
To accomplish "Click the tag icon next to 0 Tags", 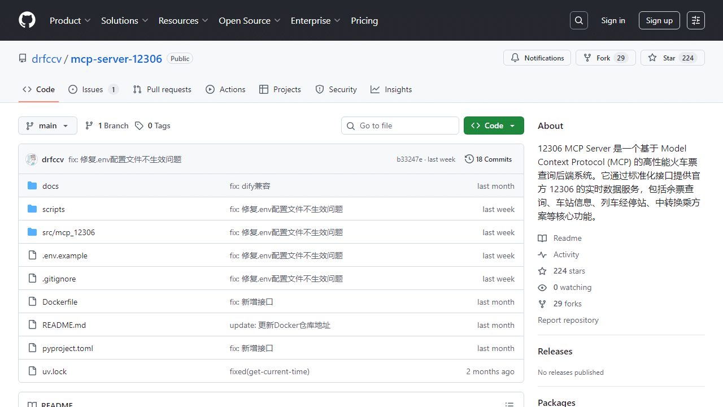I will click(139, 125).
